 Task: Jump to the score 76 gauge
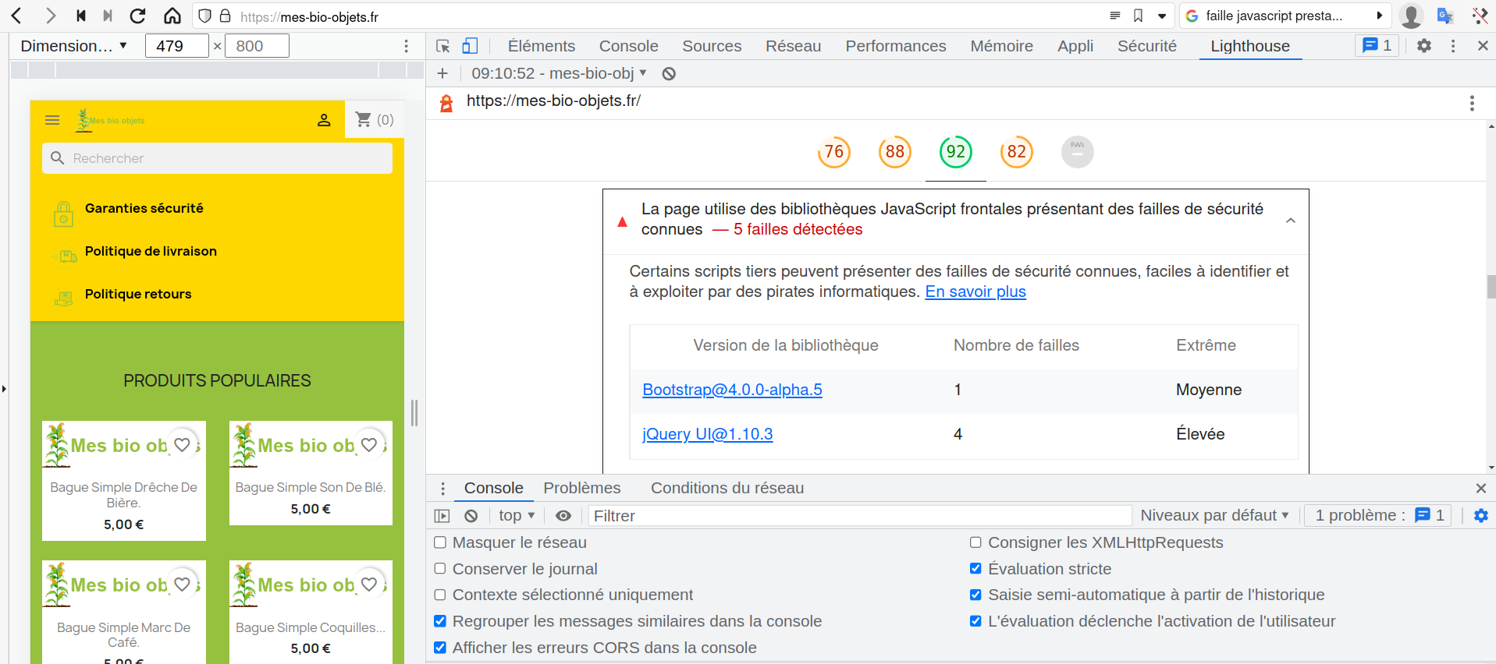point(834,152)
